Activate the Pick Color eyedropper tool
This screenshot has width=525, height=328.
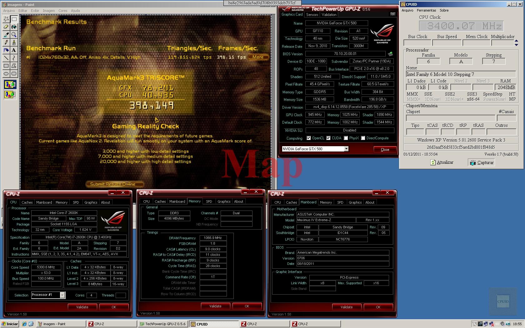click(x=6, y=35)
